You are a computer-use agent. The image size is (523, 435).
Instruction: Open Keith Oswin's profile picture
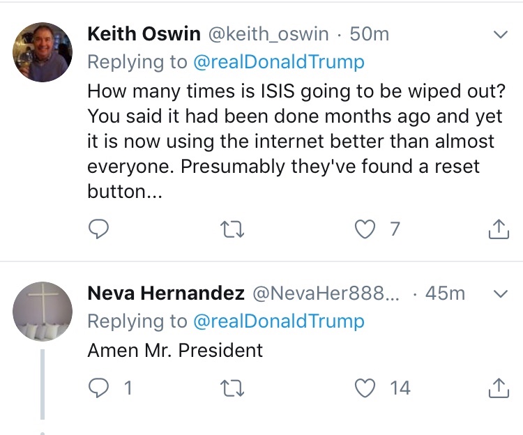click(x=43, y=52)
